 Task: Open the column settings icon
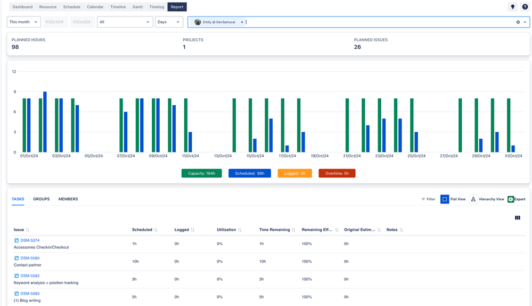pyautogui.click(x=517, y=218)
